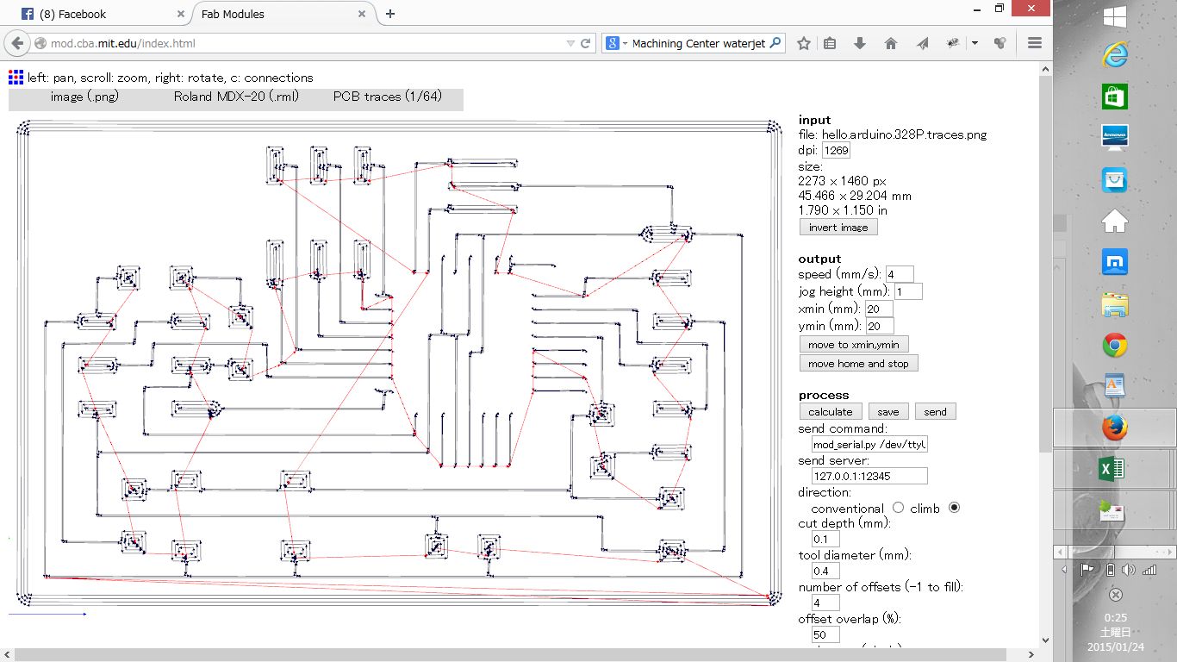This screenshot has width=1177, height=662.
Task: Open the bookmarks list icon
Action: [x=830, y=43]
